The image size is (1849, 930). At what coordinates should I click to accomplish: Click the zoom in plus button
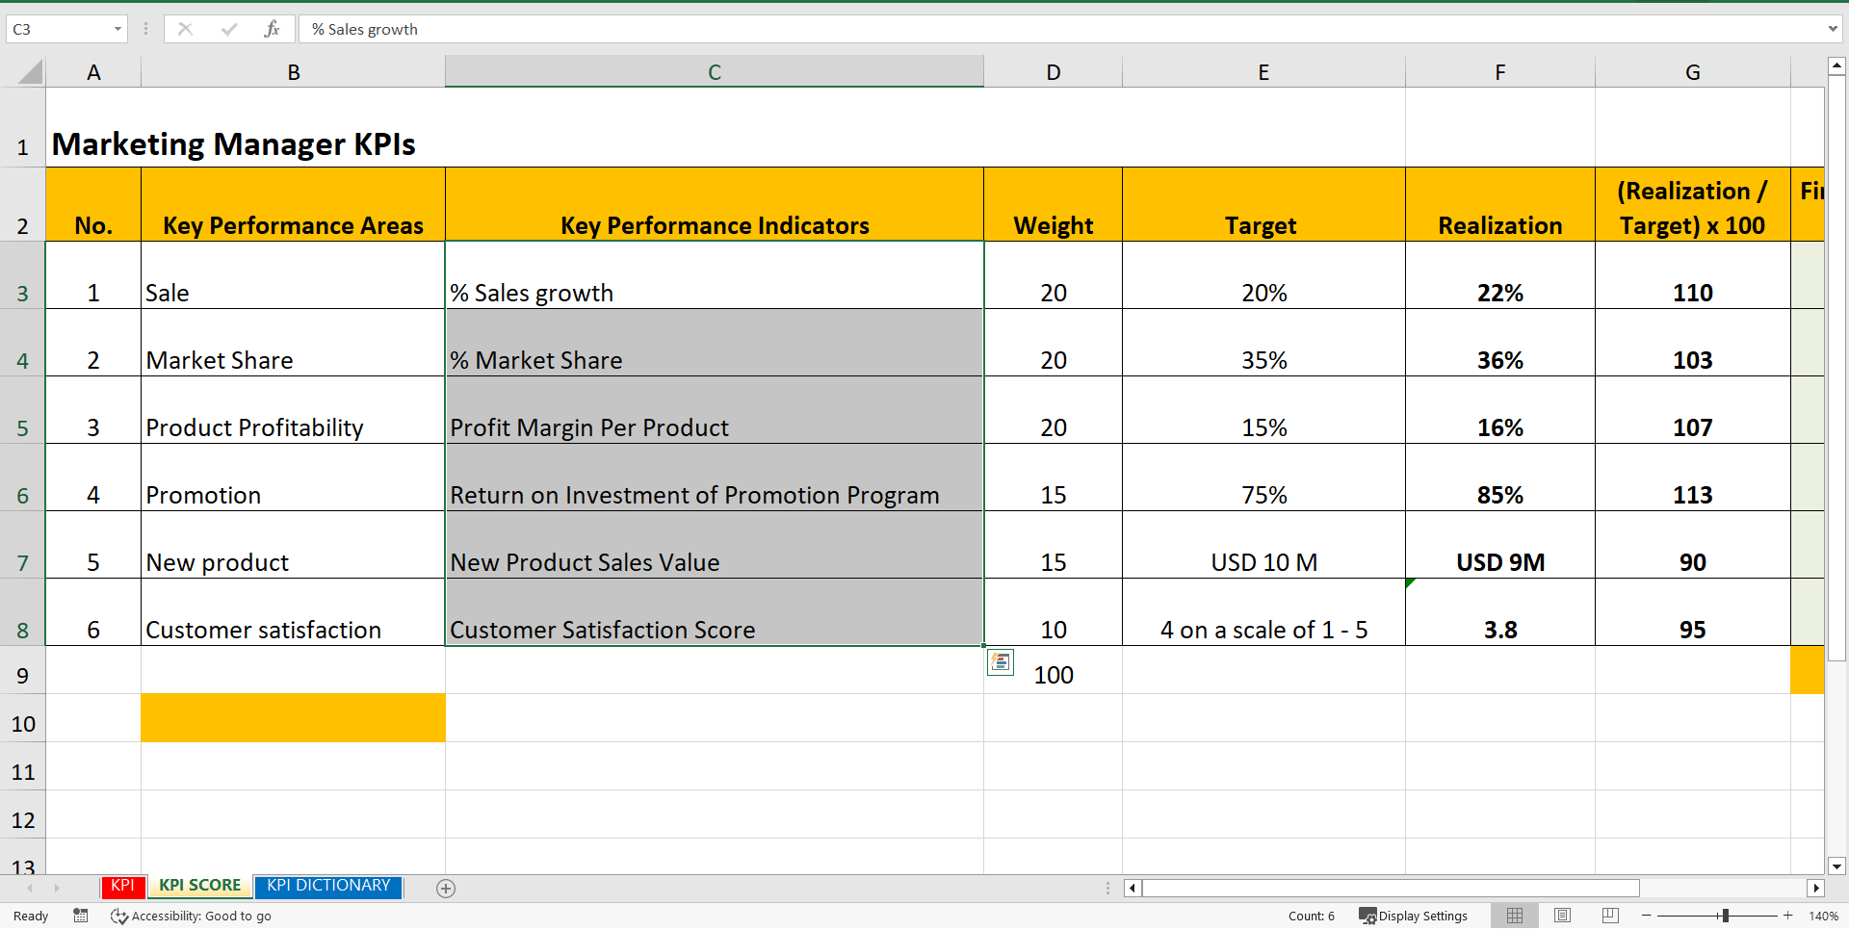(x=1787, y=916)
